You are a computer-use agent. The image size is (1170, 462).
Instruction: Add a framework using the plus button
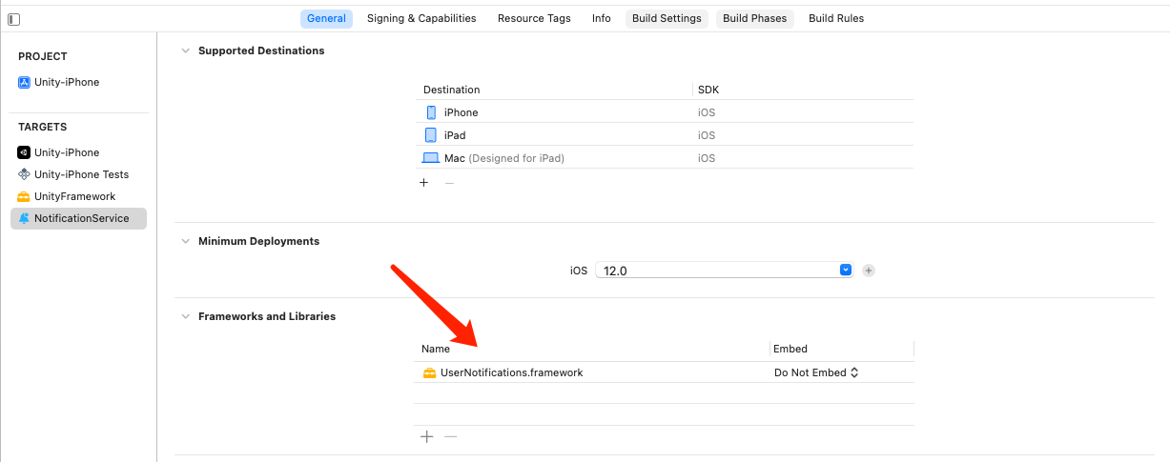coord(426,436)
